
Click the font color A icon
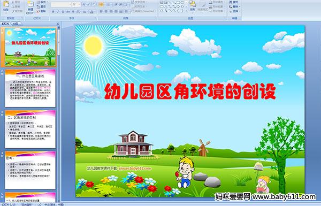91,12
